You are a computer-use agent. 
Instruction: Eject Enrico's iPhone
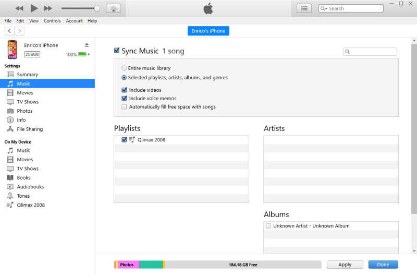coord(87,45)
